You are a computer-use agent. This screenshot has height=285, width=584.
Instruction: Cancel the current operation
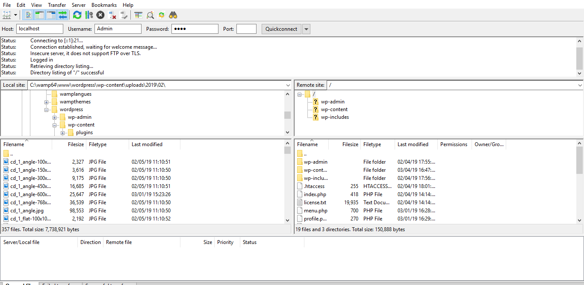click(x=100, y=15)
